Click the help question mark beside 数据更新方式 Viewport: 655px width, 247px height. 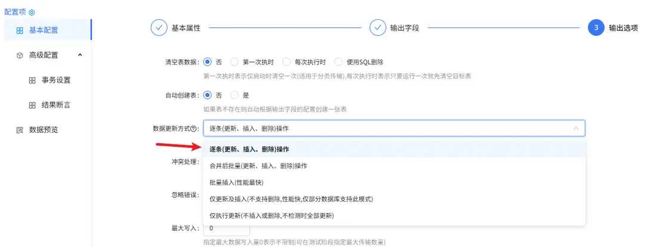coord(193,129)
